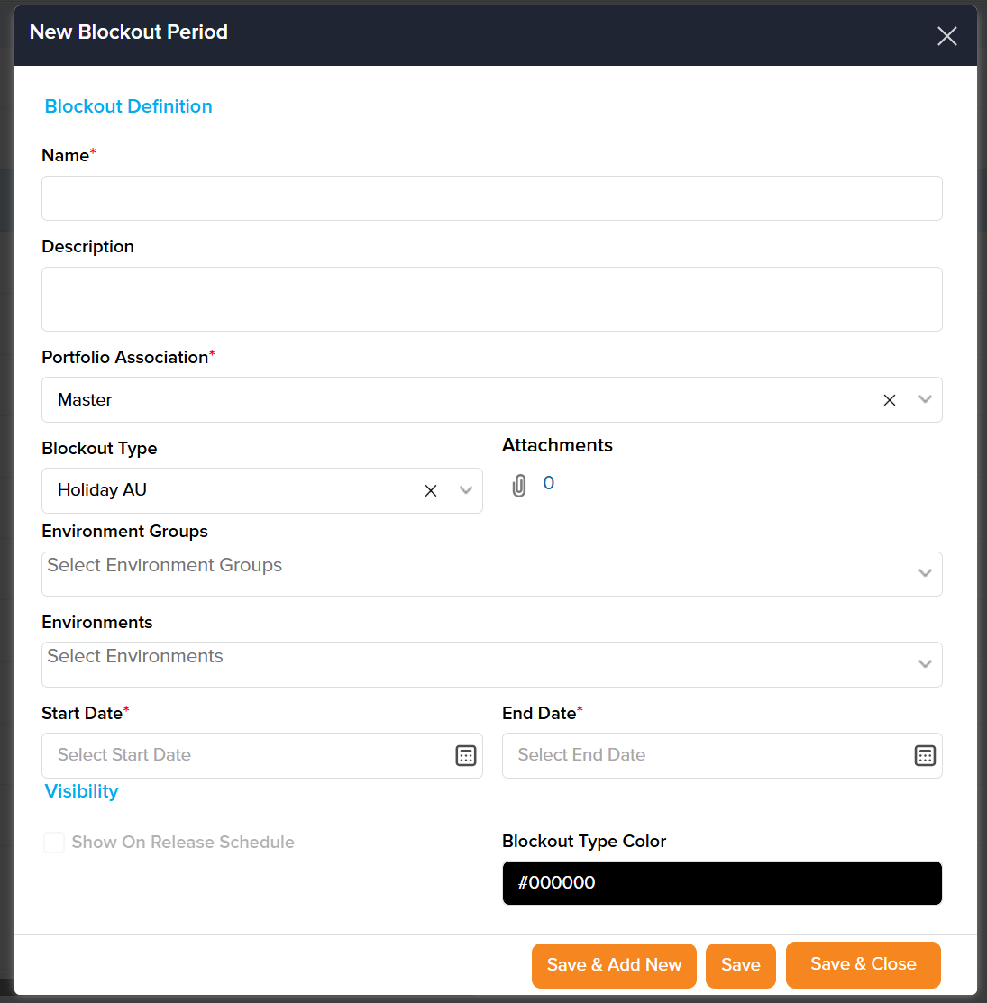This screenshot has height=1003, width=987.
Task: Clear the Holiday AU blockout type
Action: coord(431,490)
